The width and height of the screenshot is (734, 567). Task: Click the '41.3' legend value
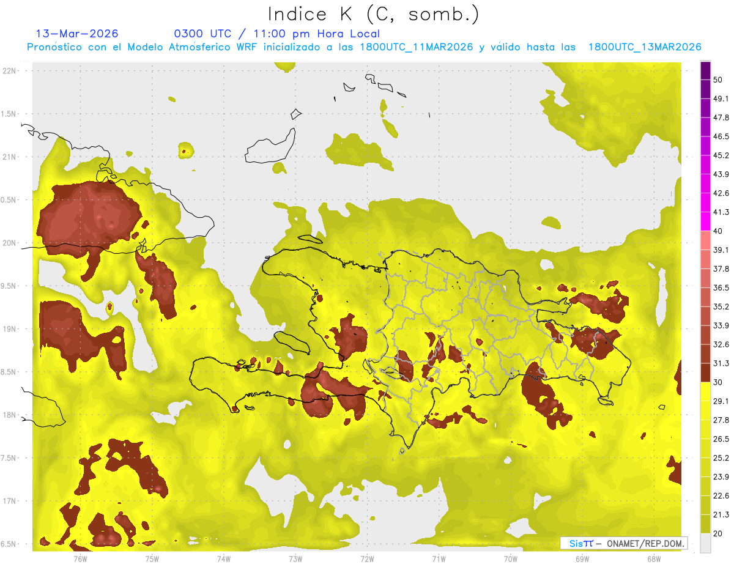point(721,212)
